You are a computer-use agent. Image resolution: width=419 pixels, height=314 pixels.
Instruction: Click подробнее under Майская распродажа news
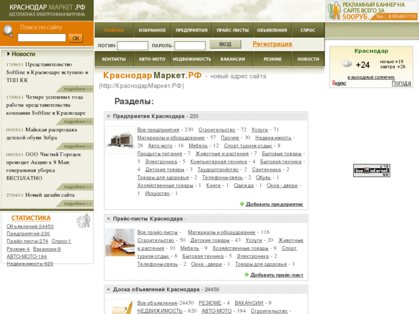(77, 146)
